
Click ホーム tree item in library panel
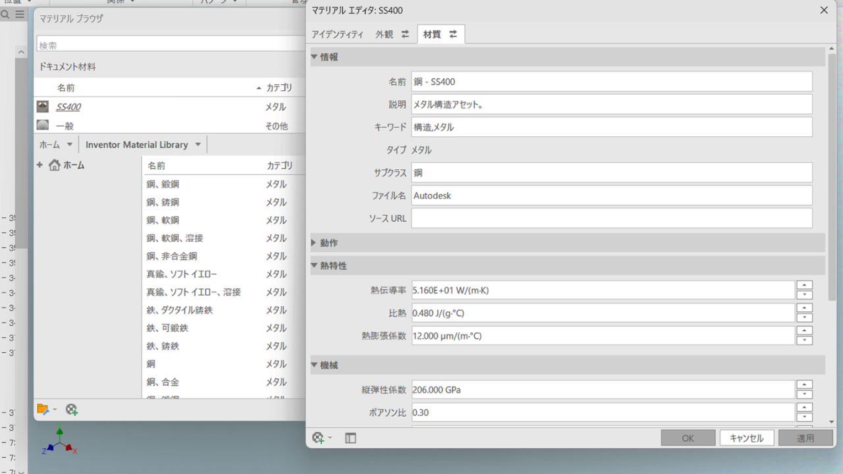(73, 165)
